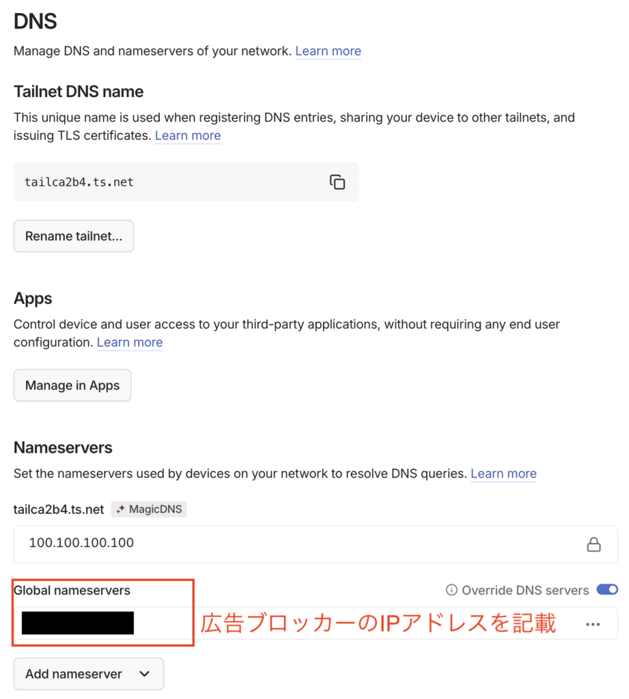The height and width of the screenshot is (699, 629).
Task: Click the Tailnet DNS name heading
Action: (79, 91)
